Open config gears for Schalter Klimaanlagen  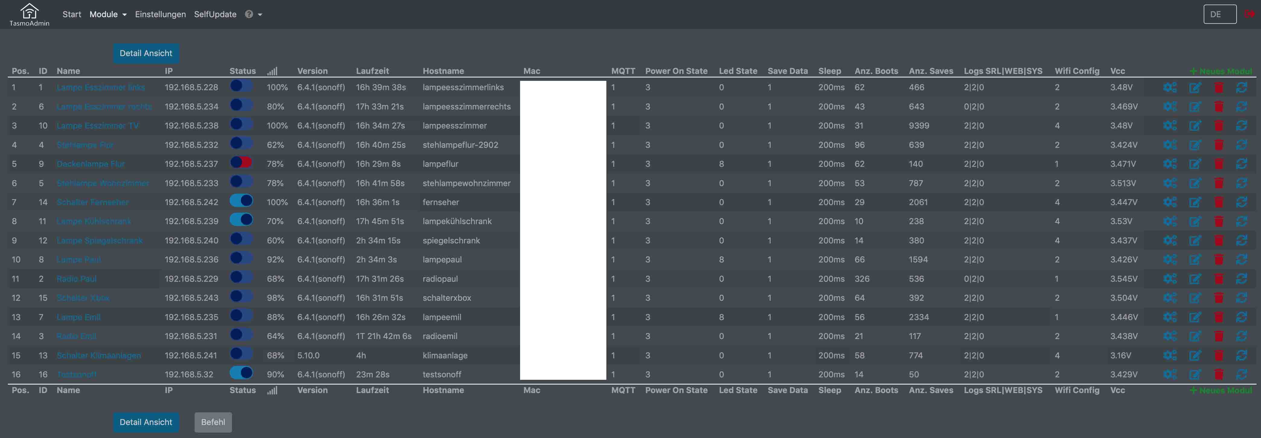coord(1170,356)
